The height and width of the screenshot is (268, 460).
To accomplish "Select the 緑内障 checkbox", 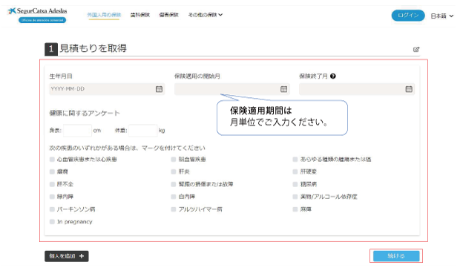I will click(x=52, y=197).
